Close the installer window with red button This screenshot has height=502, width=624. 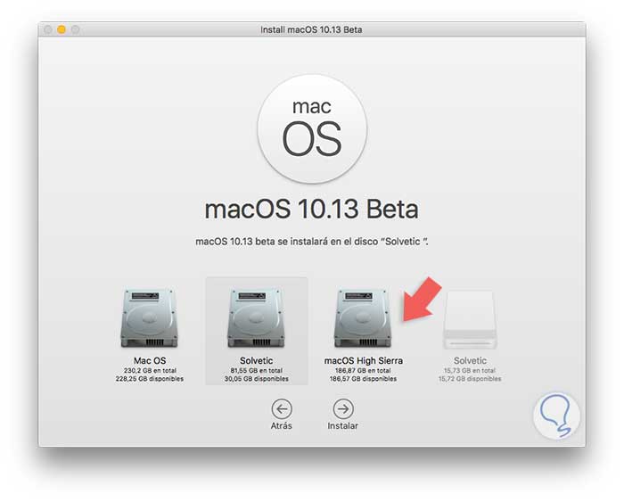click(x=48, y=29)
